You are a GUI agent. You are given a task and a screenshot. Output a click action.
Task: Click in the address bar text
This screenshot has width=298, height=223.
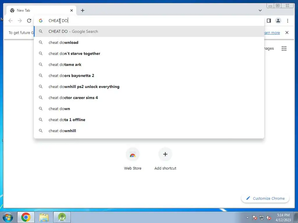[58, 21]
